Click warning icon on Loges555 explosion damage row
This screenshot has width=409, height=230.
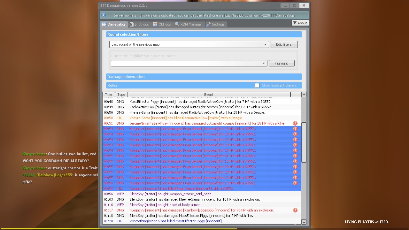[x=295, y=210]
